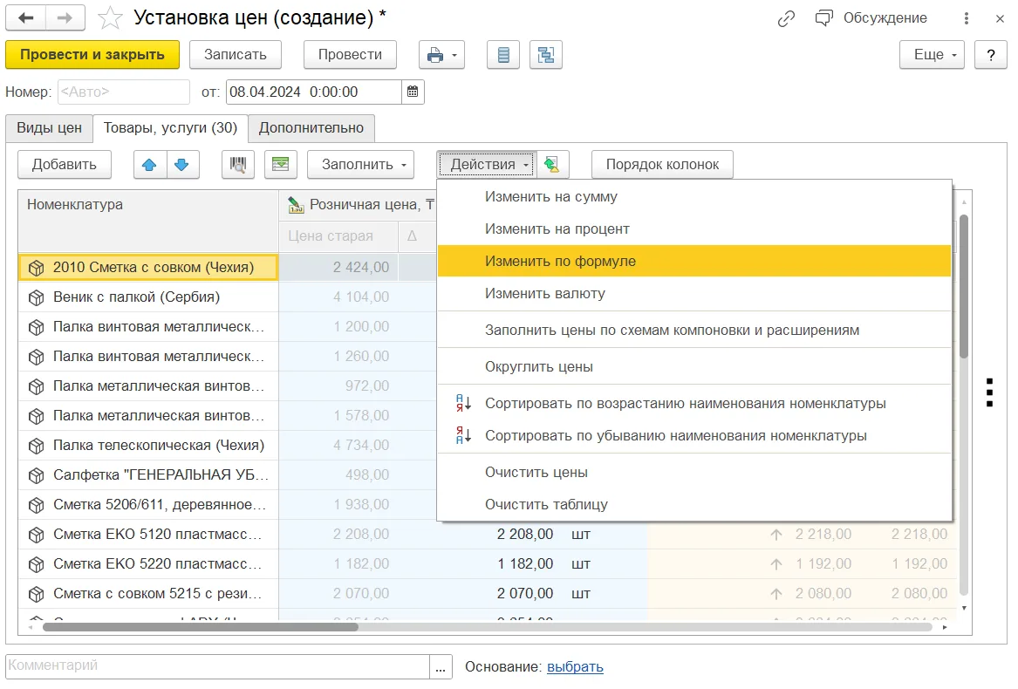
Task: Select row Палка телескопическая (Чехия)
Action: 148,446
